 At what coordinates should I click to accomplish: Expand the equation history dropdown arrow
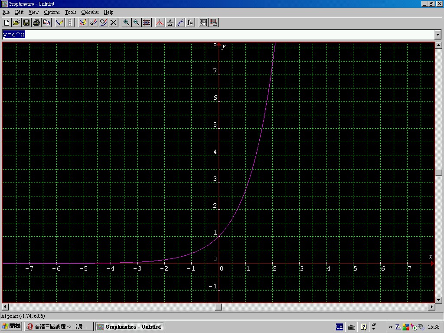(438, 35)
